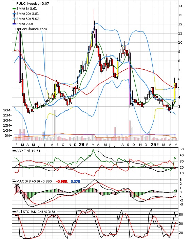Image resolution: width=192 pixels, height=239 pixels.
Task: Click the stochastic 80 level label
Action: tap(181, 215)
